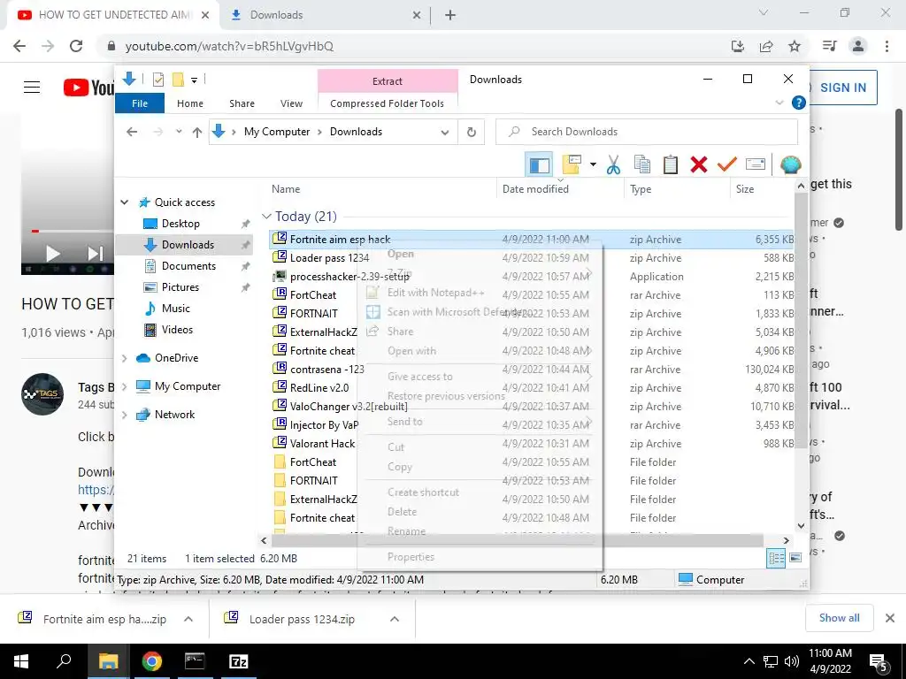The image size is (906, 679).
Task: Reload the YouTube page
Action: click(x=76, y=46)
